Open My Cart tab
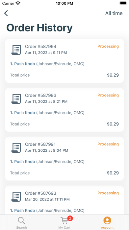 [64, 223]
